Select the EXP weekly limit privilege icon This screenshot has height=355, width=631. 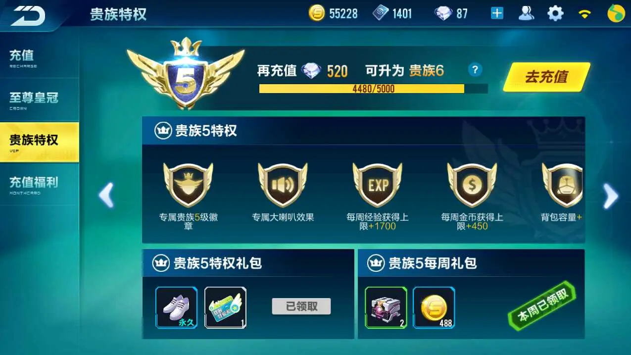pyautogui.click(x=378, y=185)
